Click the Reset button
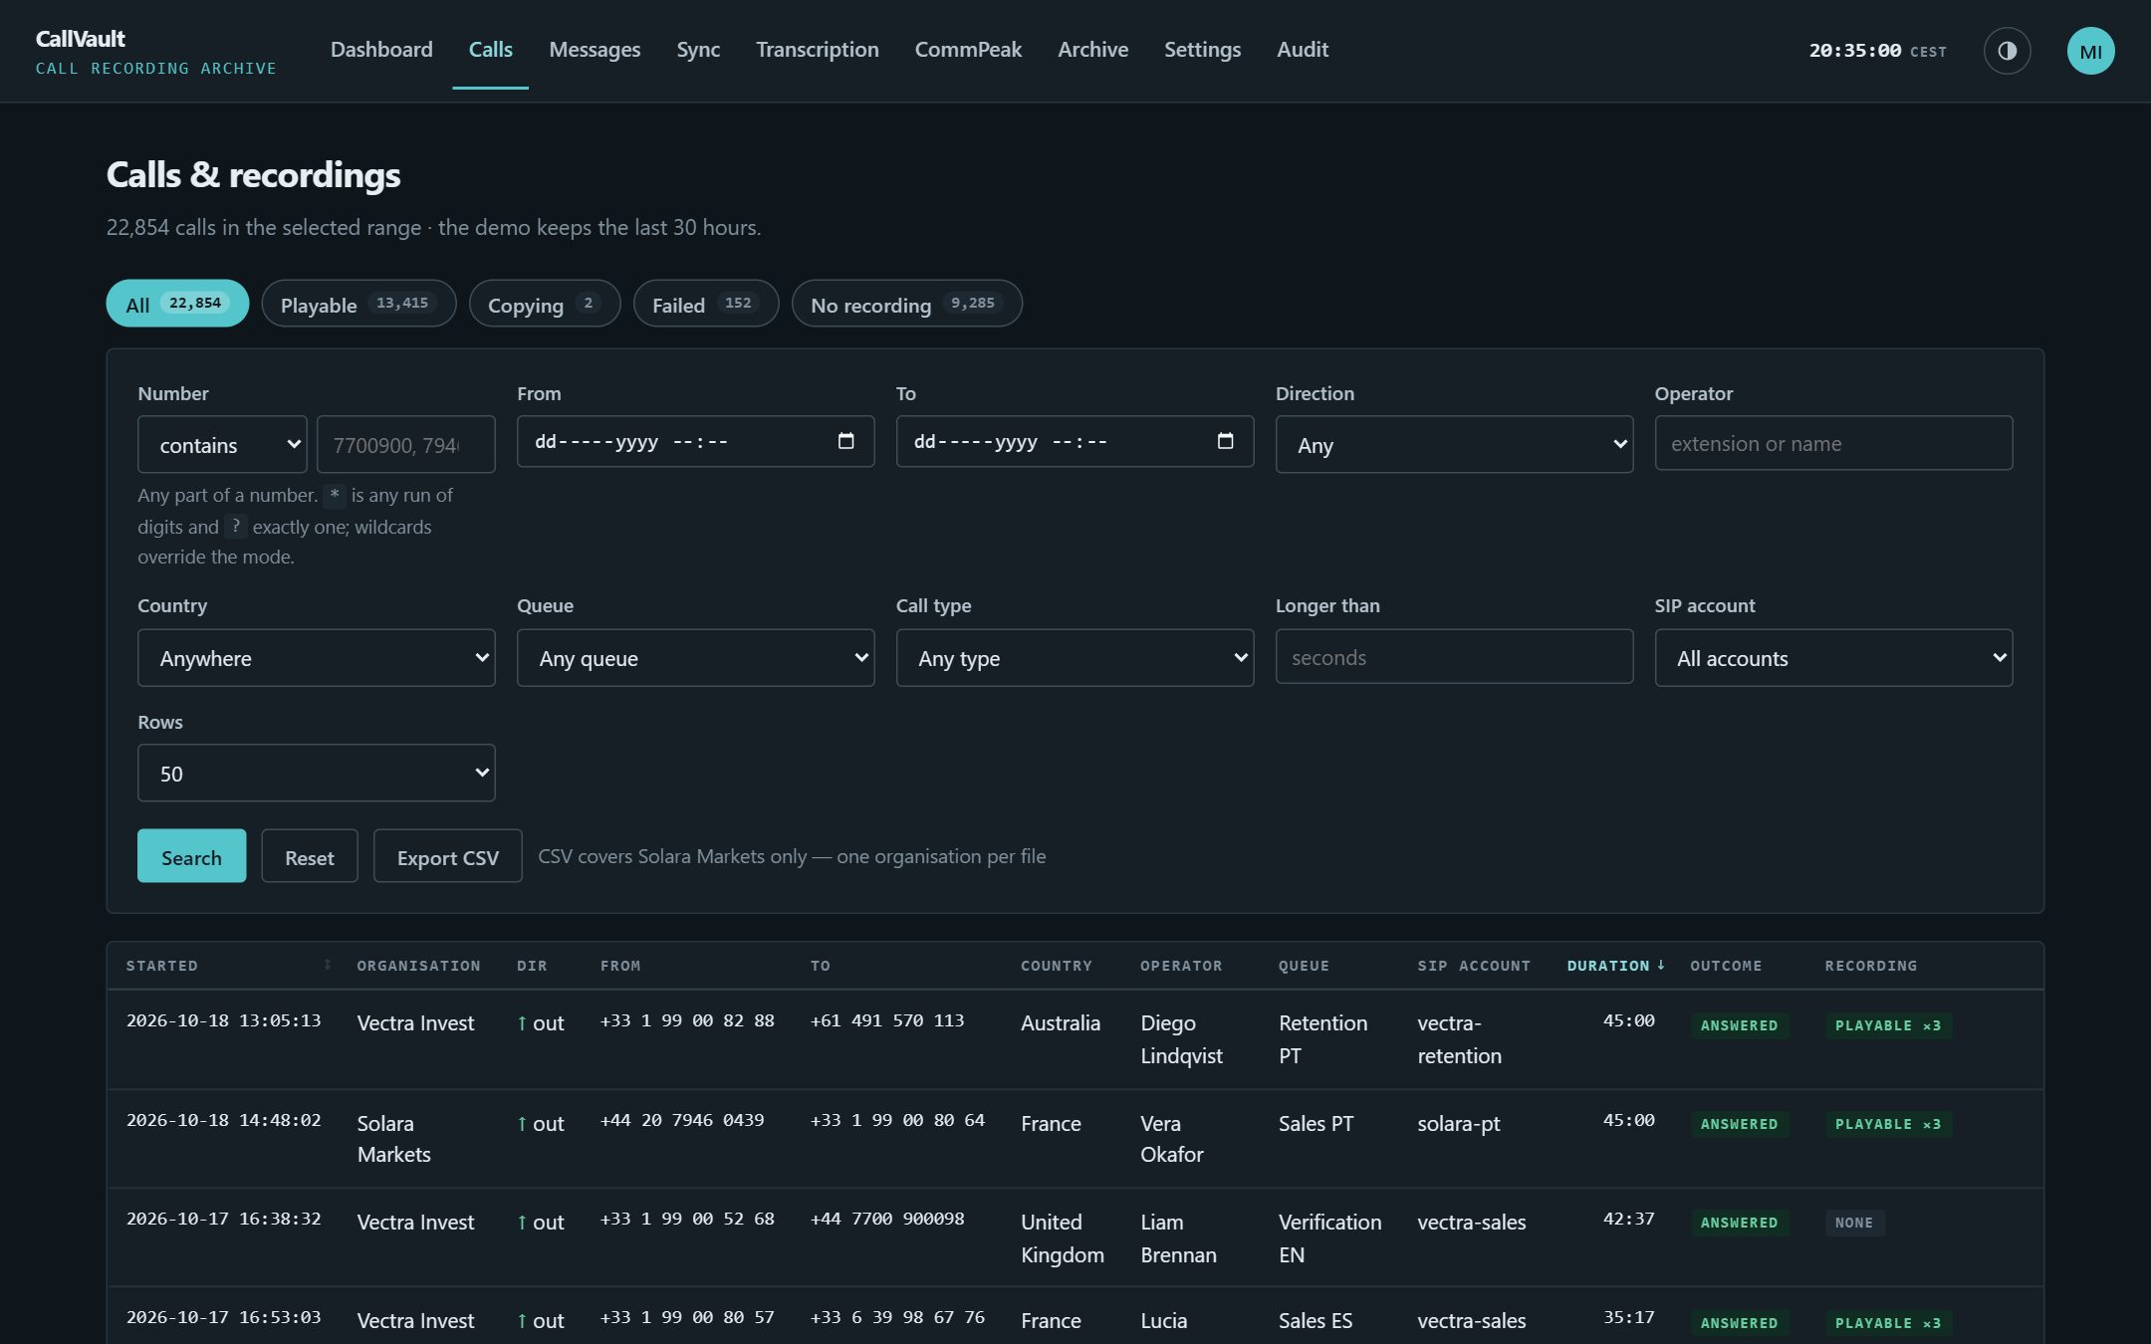The height and width of the screenshot is (1344, 2151). (309, 856)
